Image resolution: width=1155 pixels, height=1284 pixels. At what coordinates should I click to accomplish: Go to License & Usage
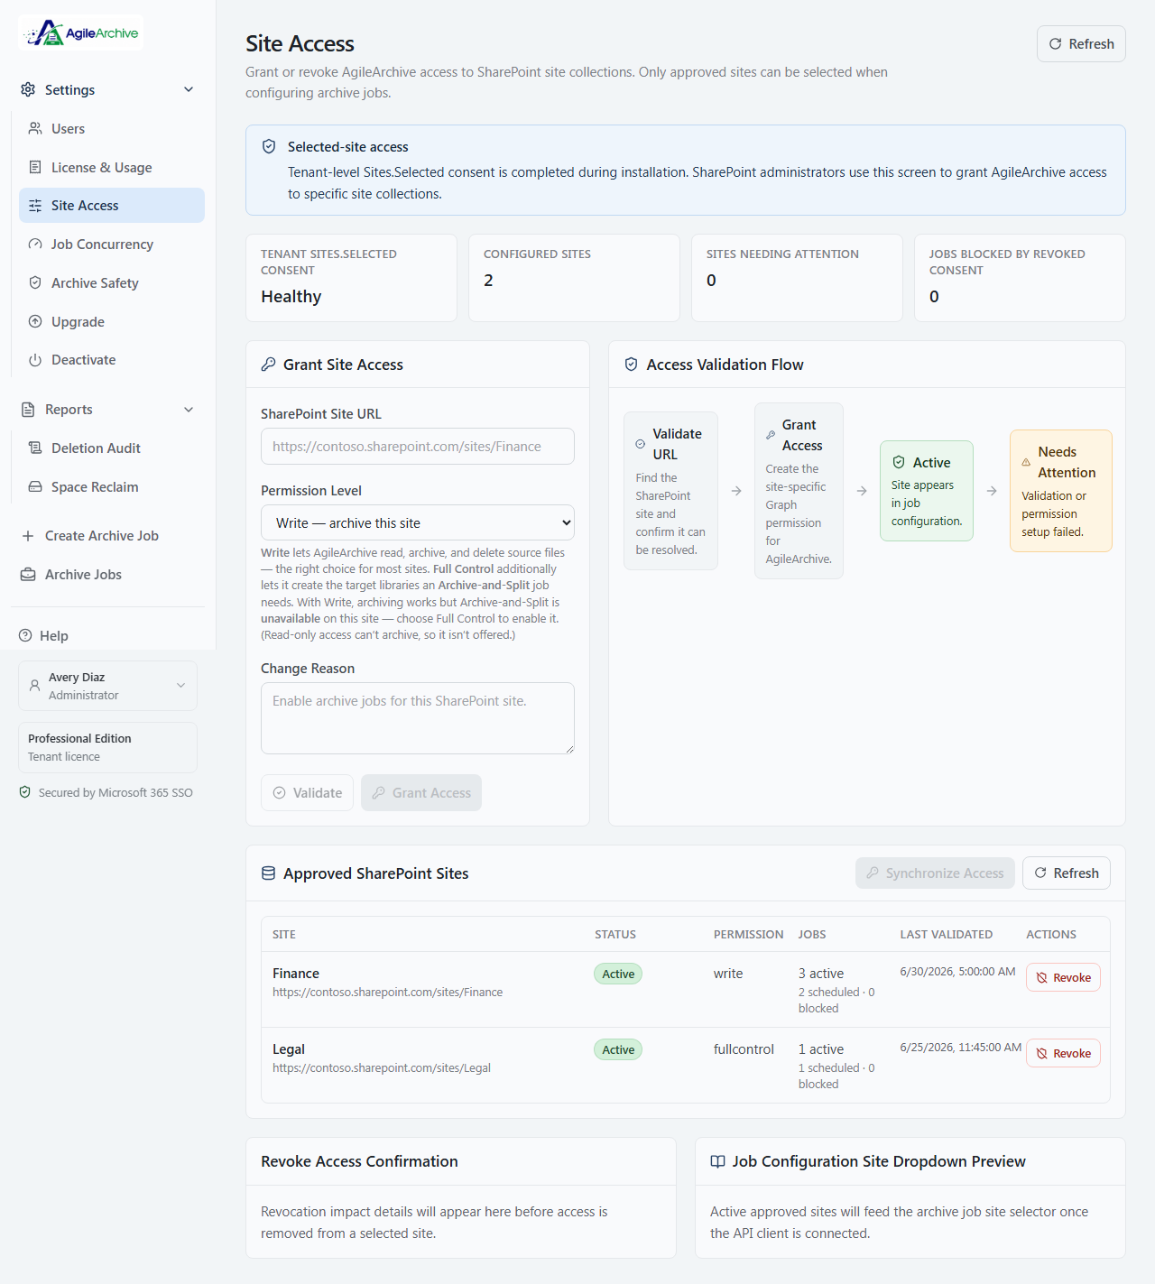[112, 167]
